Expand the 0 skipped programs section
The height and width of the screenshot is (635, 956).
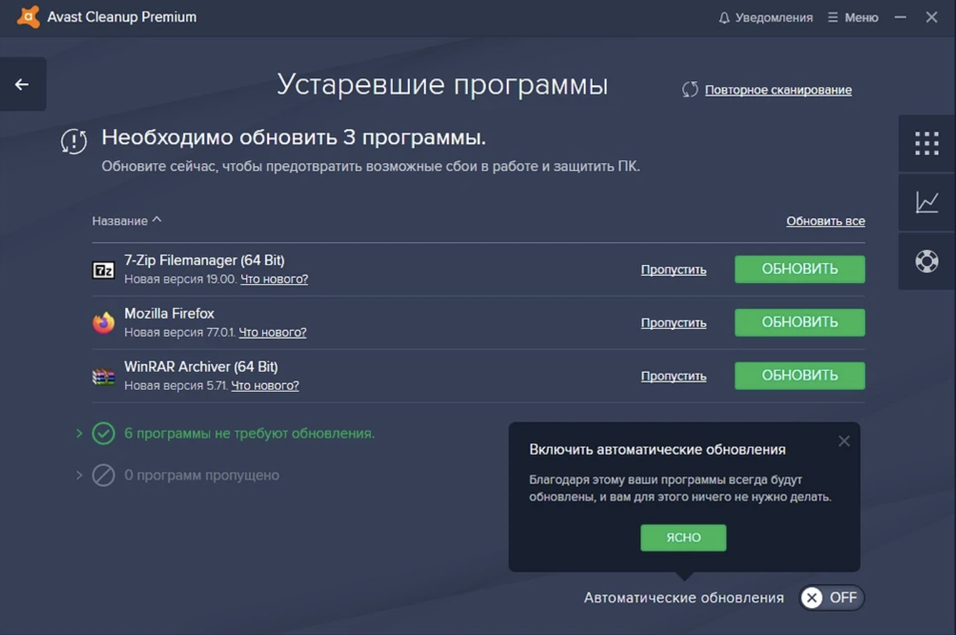click(x=79, y=475)
